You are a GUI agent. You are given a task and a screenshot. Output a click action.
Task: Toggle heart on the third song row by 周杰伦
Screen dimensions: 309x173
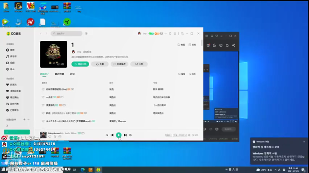click(x=43, y=105)
